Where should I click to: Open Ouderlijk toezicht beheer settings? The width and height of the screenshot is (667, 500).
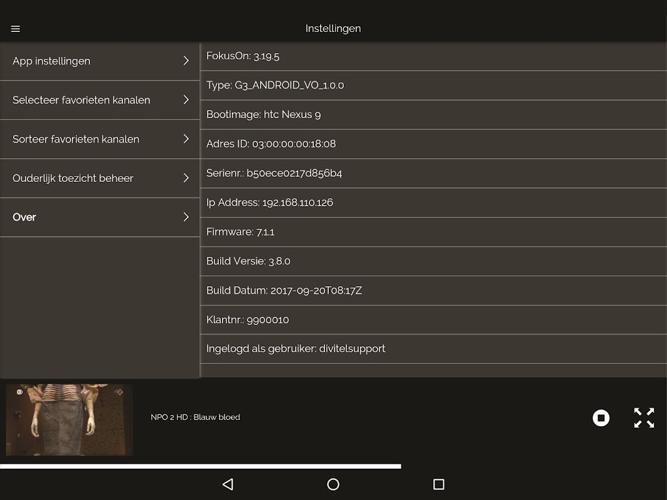pyautogui.click(x=99, y=178)
